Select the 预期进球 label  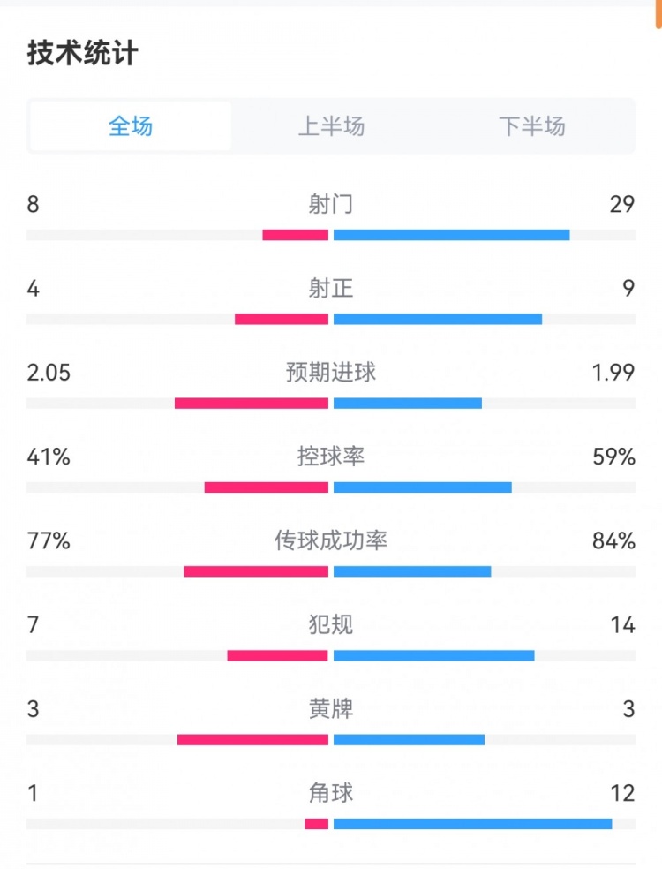[x=331, y=372]
